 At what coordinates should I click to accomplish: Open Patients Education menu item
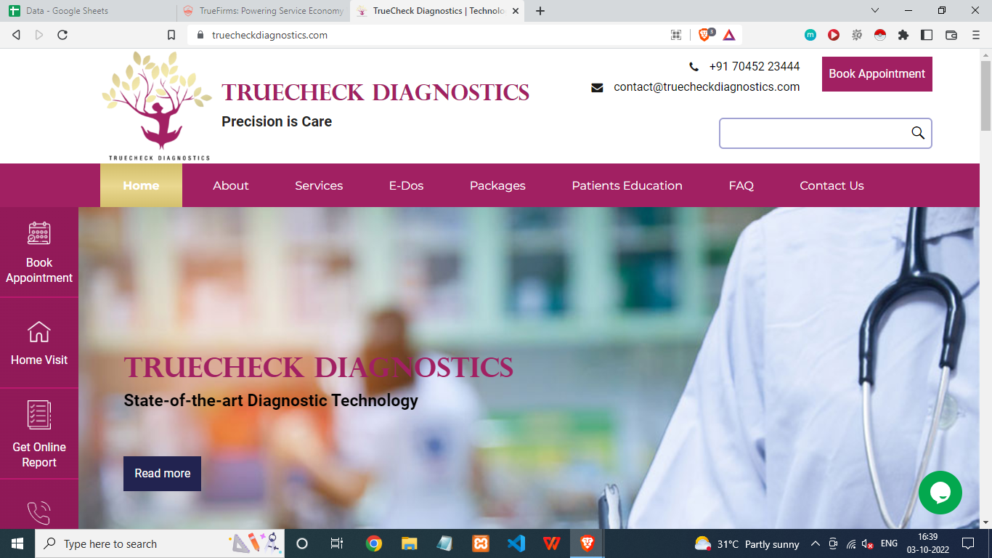pos(627,185)
